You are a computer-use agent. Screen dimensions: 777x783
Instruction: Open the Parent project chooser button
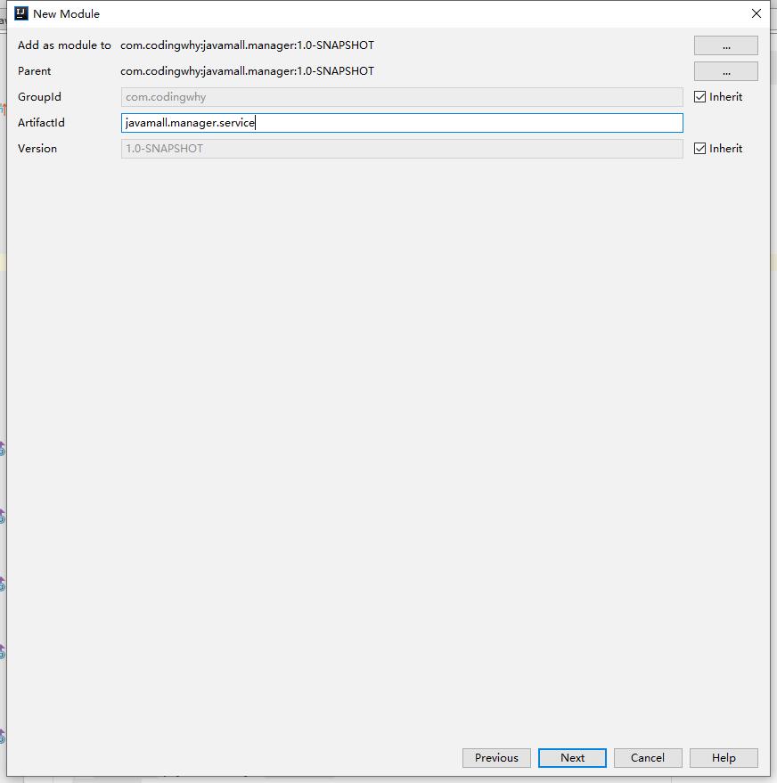(725, 71)
